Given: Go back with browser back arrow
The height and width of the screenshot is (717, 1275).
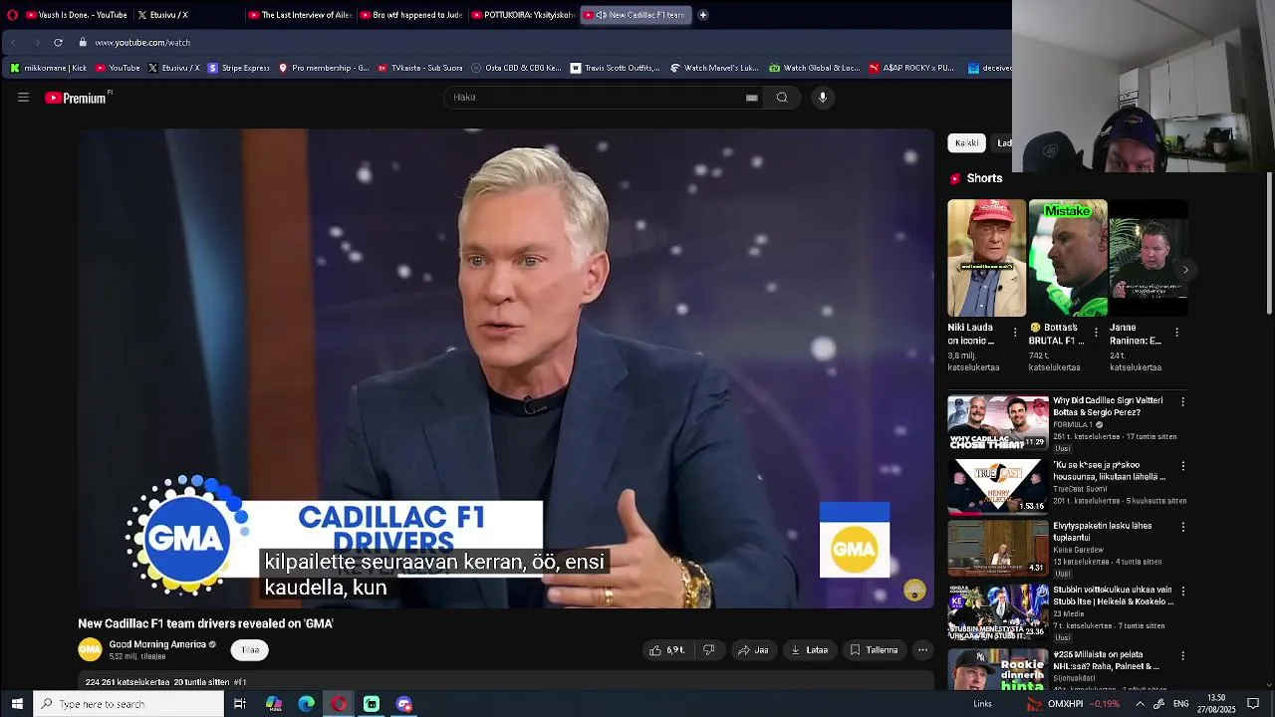Looking at the screenshot, I should [x=13, y=43].
